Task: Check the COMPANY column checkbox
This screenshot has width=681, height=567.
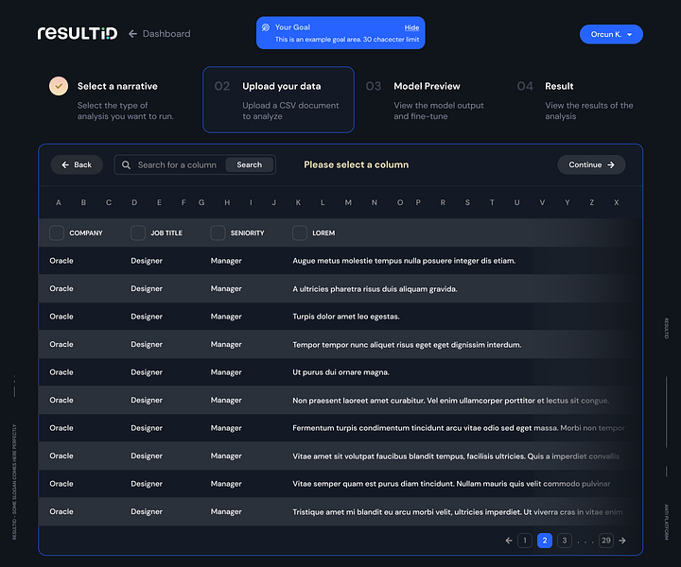Action: [x=57, y=233]
